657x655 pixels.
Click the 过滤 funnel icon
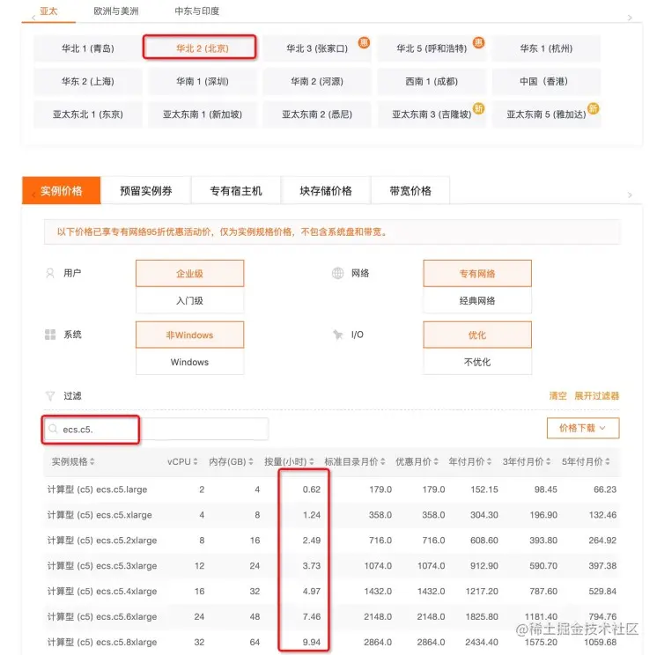(50, 396)
